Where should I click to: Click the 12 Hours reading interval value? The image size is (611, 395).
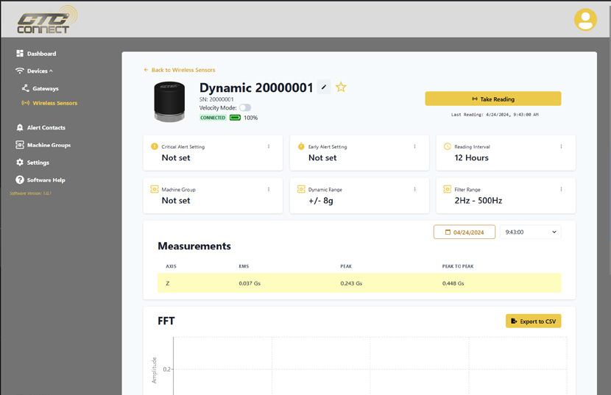[471, 157]
